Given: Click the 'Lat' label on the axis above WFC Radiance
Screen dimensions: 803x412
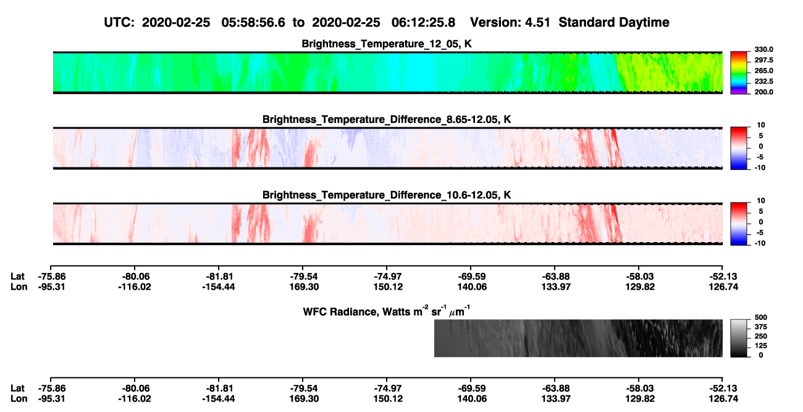Looking at the screenshot, I should click(x=17, y=276).
